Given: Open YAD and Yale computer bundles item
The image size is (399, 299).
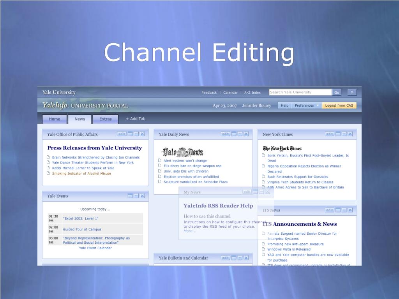Looking at the screenshot, I should tap(308, 257).
